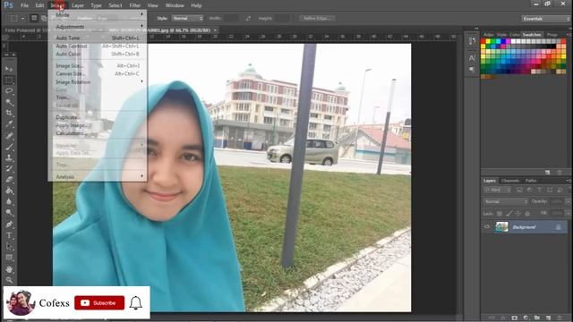Screen dimensions: 573x322
Task: Toggle lock position in Layers panel
Action: click(x=517, y=213)
